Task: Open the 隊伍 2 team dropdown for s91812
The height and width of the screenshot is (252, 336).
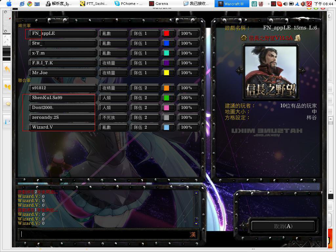Action: point(145,88)
